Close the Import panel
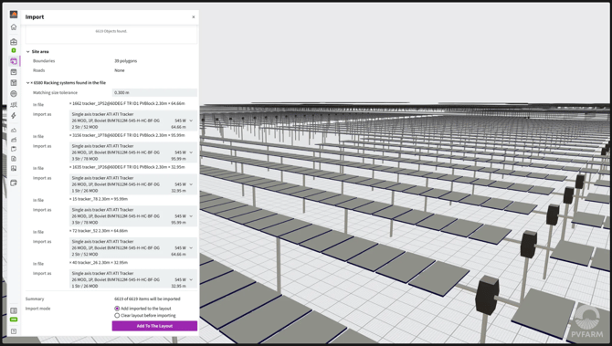 coord(194,16)
